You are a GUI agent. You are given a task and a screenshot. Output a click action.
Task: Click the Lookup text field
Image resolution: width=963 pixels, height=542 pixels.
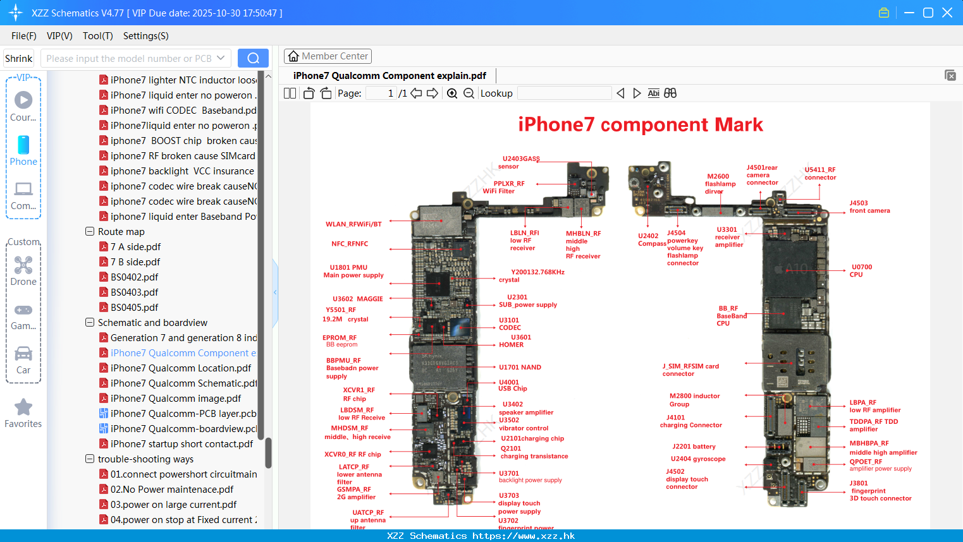coord(564,93)
